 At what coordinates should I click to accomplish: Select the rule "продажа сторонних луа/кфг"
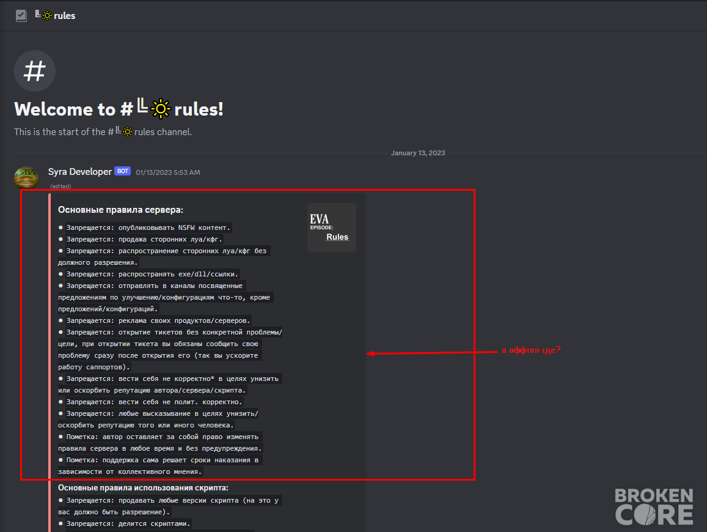pyautogui.click(x=140, y=239)
